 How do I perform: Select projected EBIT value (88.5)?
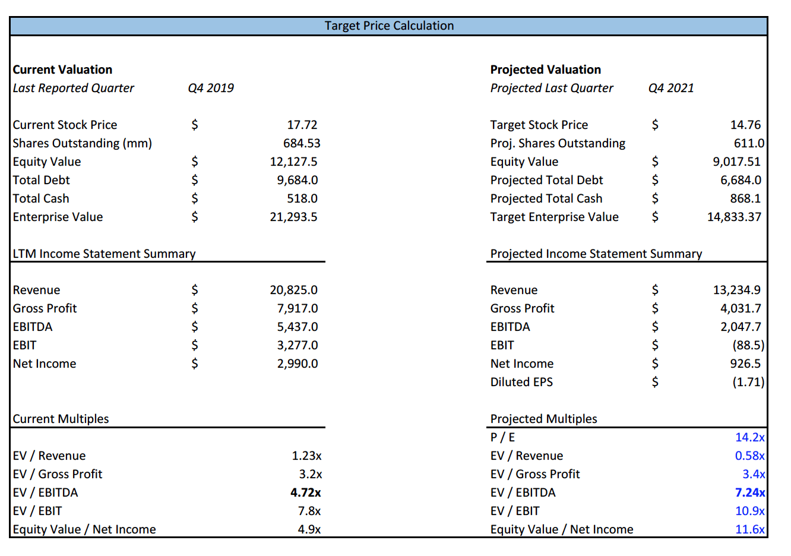coord(748,345)
